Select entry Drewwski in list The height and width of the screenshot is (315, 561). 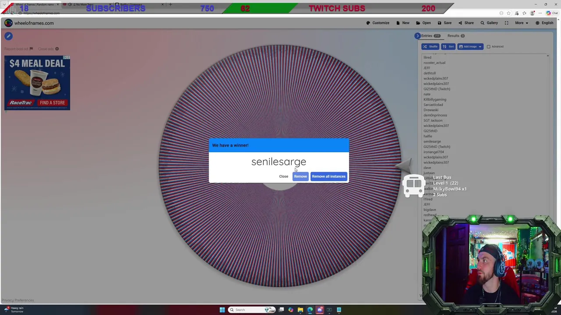click(431, 110)
